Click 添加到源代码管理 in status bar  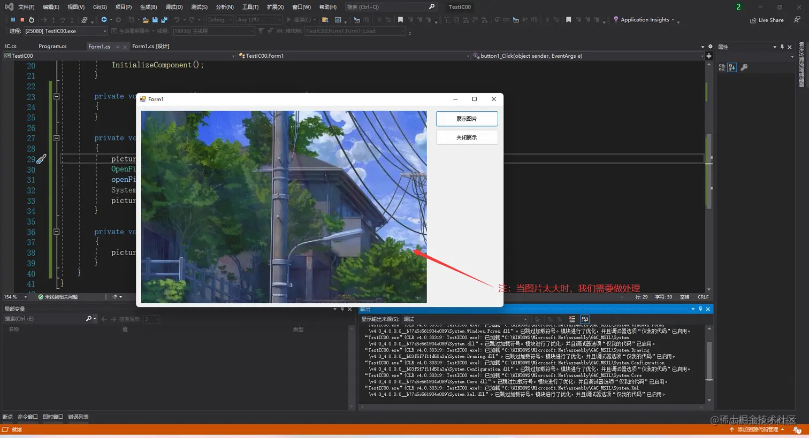point(757,429)
